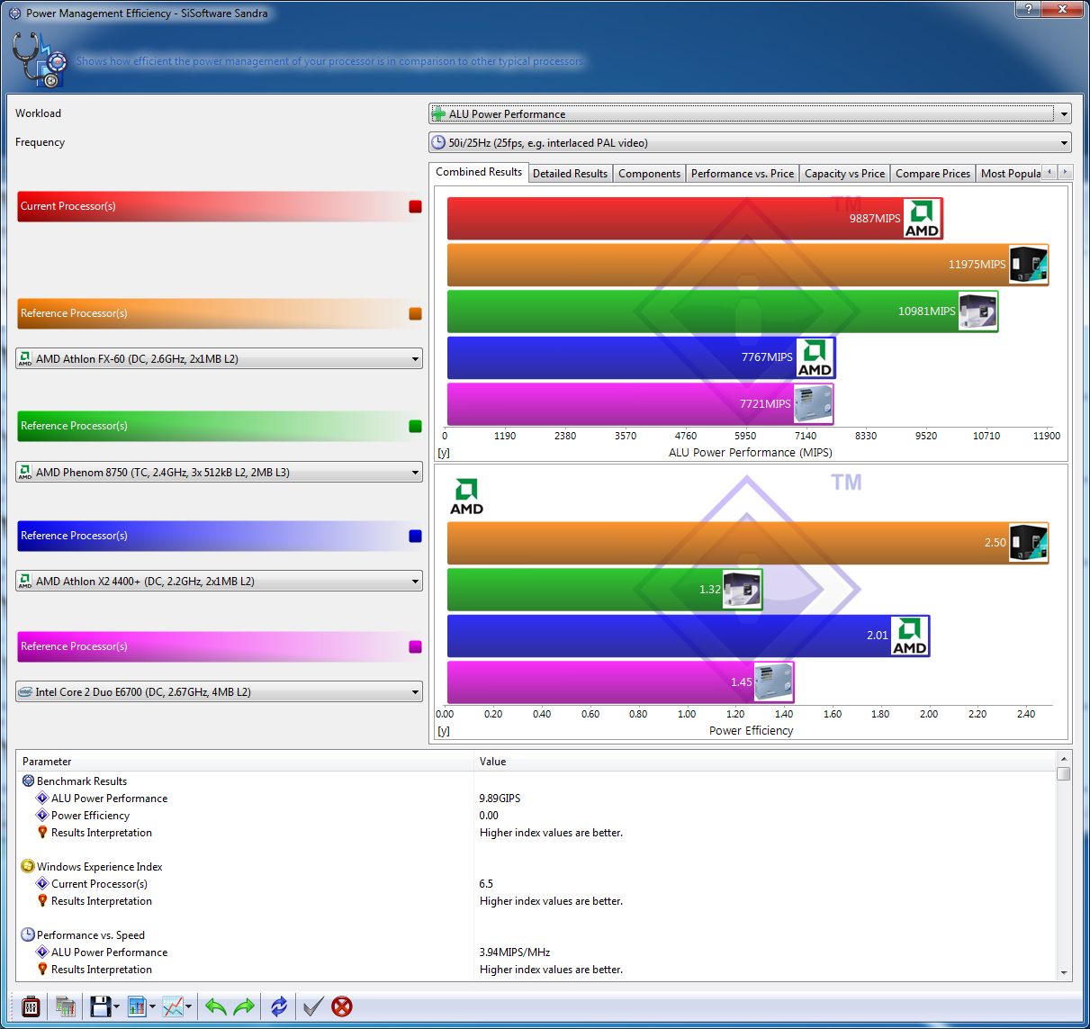The width and height of the screenshot is (1090, 1029).
Task: Click the AMD logo on the 7767MIPS bar
Action: (815, 357)
